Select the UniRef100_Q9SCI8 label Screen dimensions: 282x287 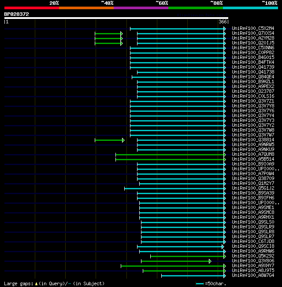click(253, 246)
